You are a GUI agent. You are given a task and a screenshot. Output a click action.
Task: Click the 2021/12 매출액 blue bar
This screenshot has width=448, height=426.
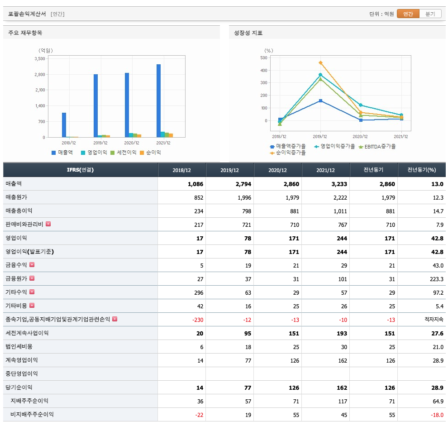click(158, 101)
